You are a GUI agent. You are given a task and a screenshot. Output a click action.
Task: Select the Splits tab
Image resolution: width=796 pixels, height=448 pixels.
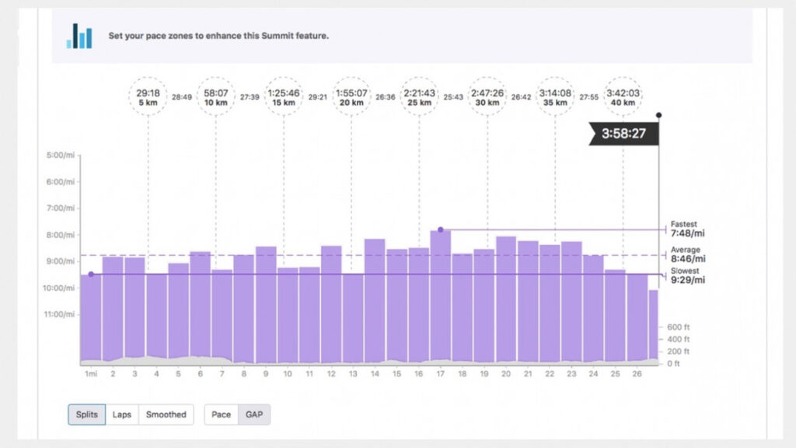86,415
